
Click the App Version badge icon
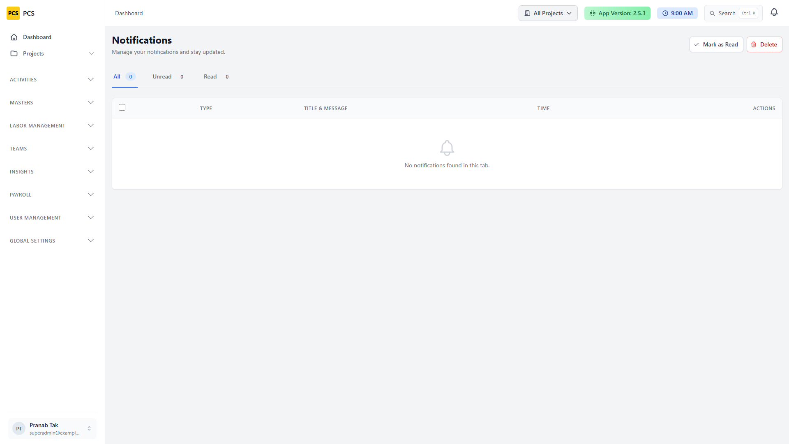593,13
